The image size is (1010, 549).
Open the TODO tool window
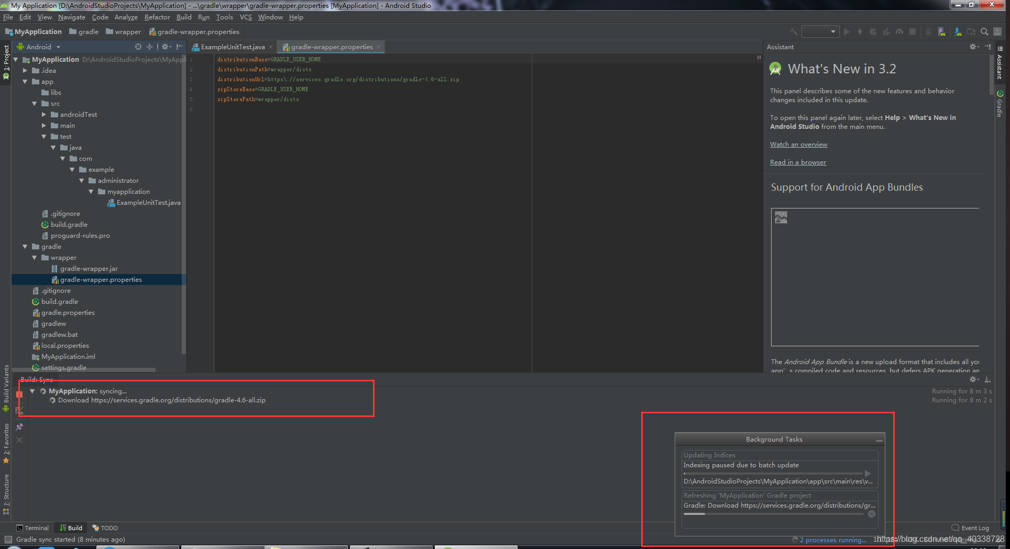click(105, 528)
